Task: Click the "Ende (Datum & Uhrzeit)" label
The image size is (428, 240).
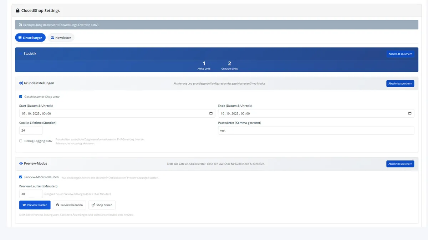Action: (235, 106)
